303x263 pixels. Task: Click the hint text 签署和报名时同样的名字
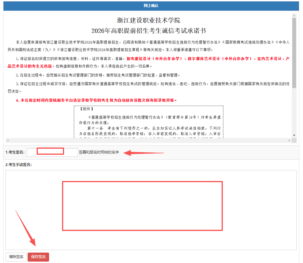(99, 152)
